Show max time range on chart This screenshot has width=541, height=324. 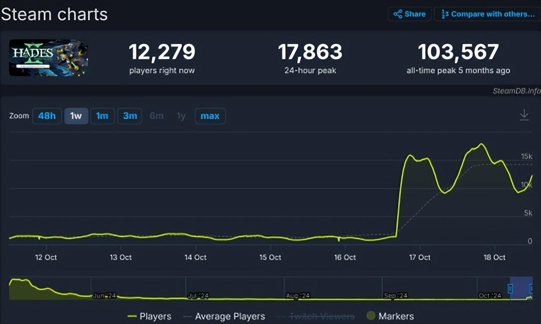210,116
